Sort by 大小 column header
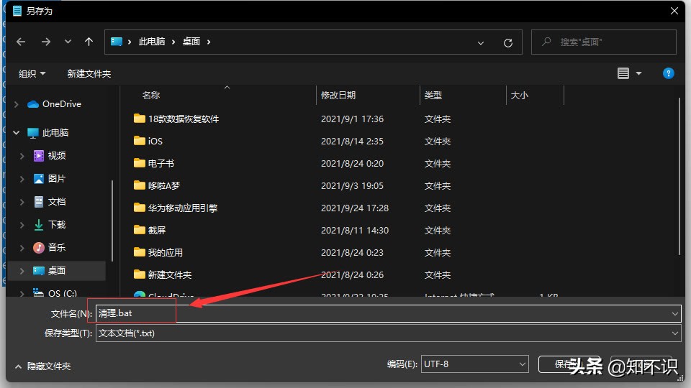Viewport: 691px width, 388px height. click(519, 96)
